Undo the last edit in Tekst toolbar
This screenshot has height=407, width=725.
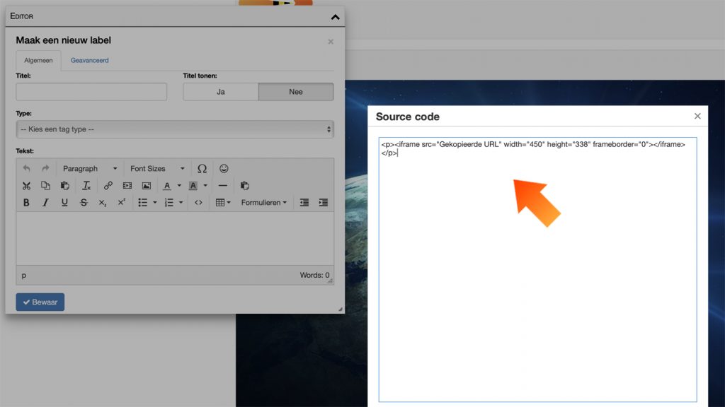click(x=26, y=168)
